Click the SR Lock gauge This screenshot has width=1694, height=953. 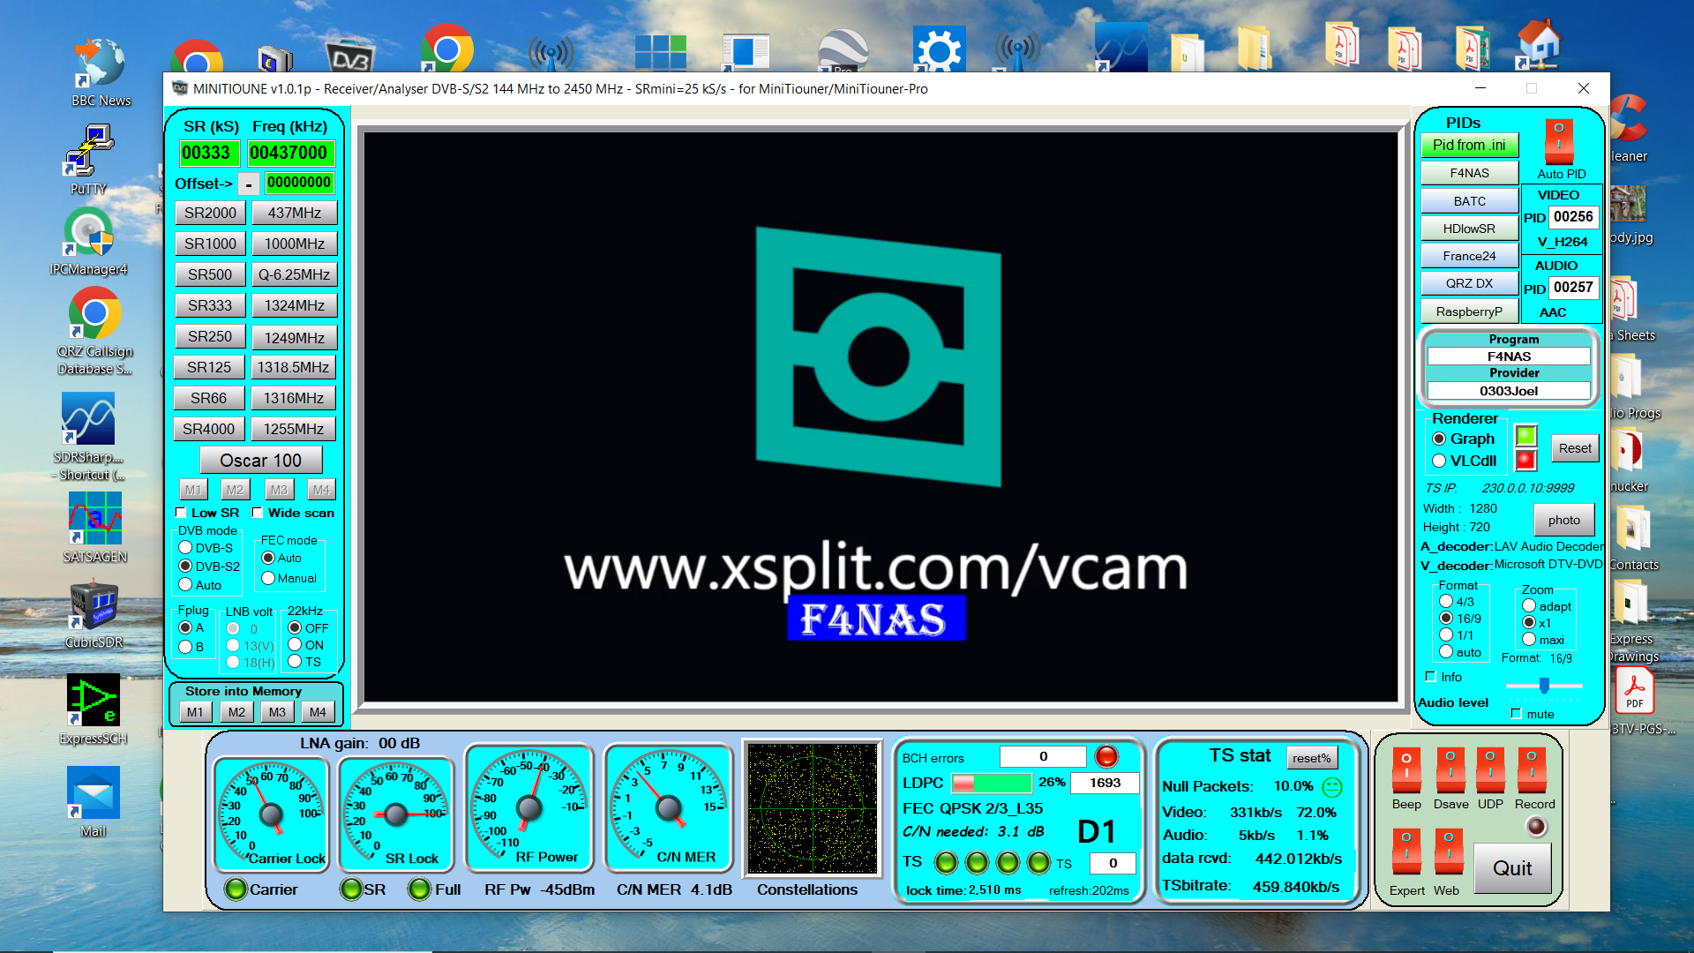397,813
